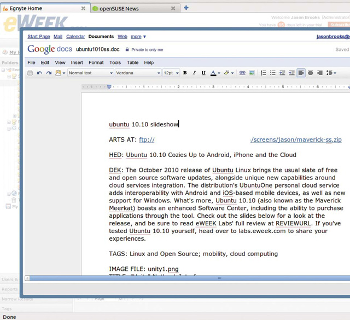Click 'Reports' in the Egnyte sidebar

10,289
